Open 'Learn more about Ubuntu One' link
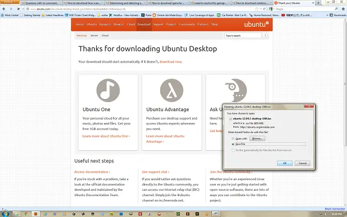 coord(106,136)
